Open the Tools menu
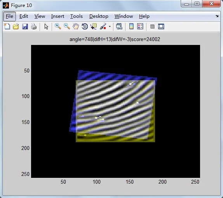The image size is (223, 198). [x=77, y=16]
